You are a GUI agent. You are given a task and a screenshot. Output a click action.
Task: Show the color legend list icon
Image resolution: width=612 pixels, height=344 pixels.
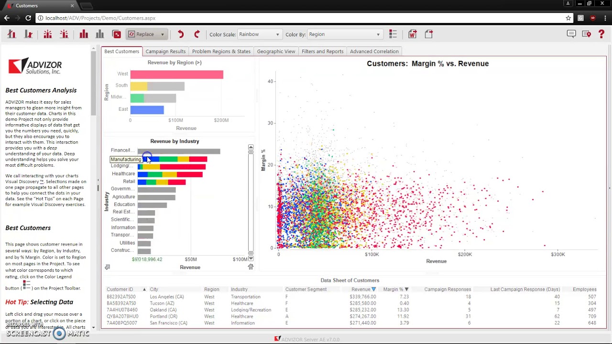point(393,34)
